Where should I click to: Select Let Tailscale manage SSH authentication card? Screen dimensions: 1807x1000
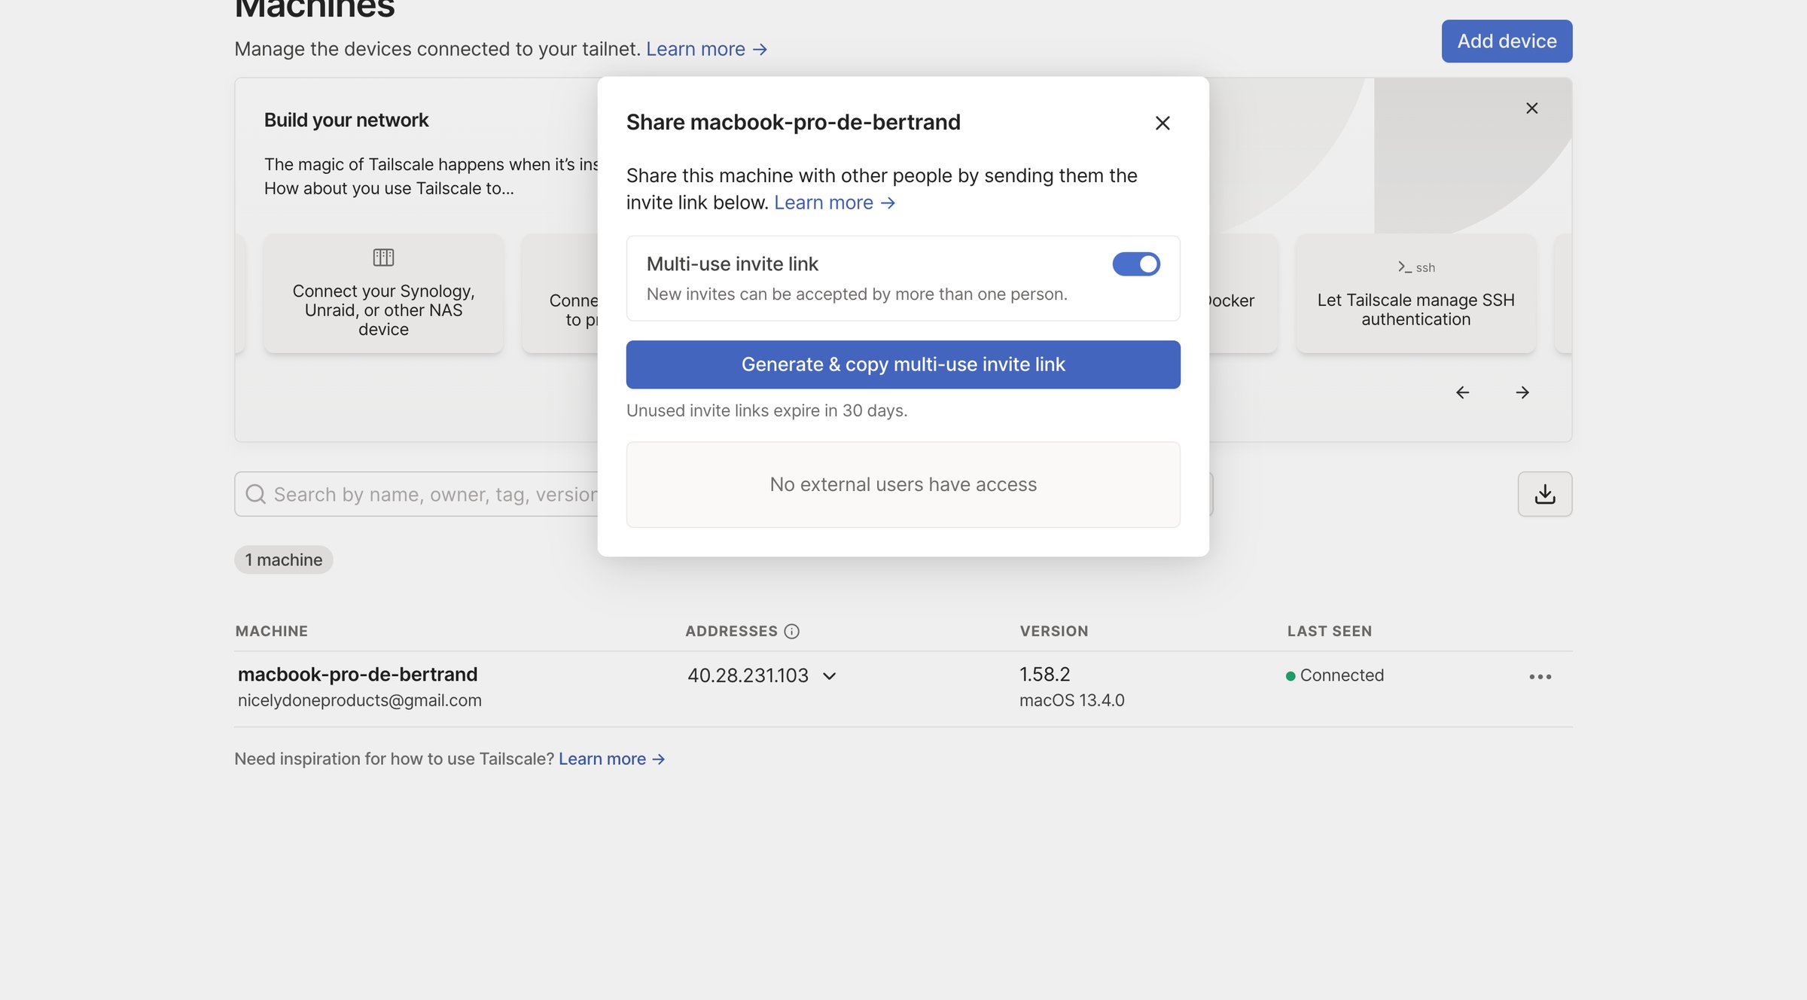click(x=1415, y=294)
